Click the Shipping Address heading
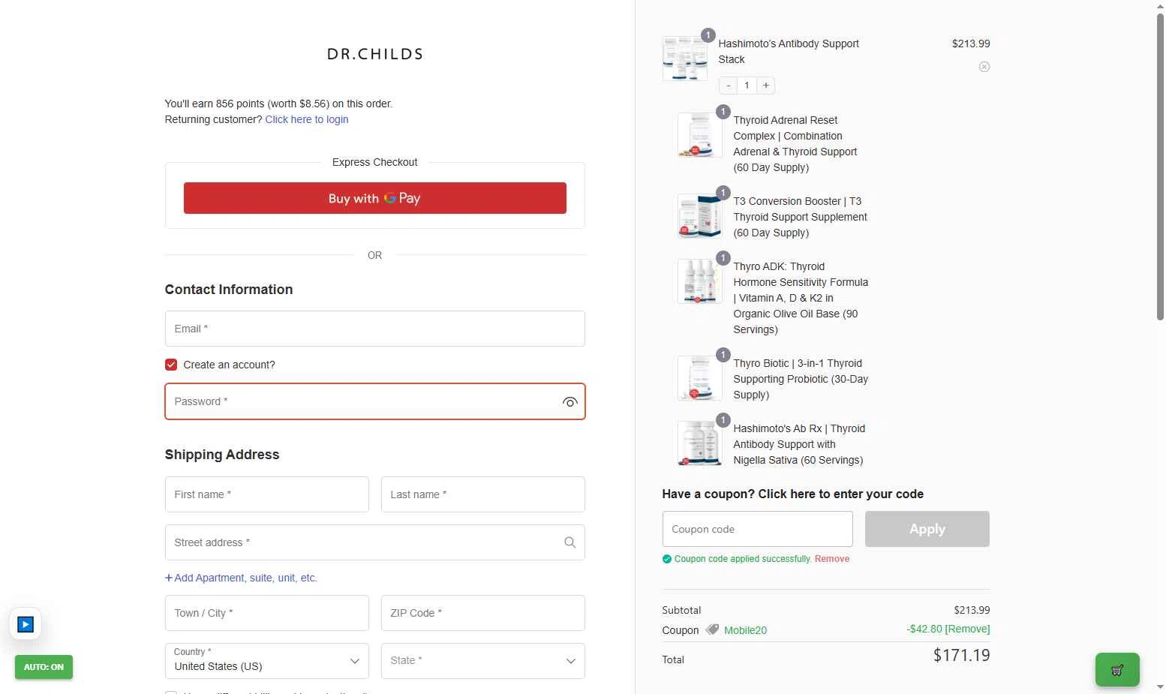This screenshot has height=694, width=1166. [x=222, y=455]
